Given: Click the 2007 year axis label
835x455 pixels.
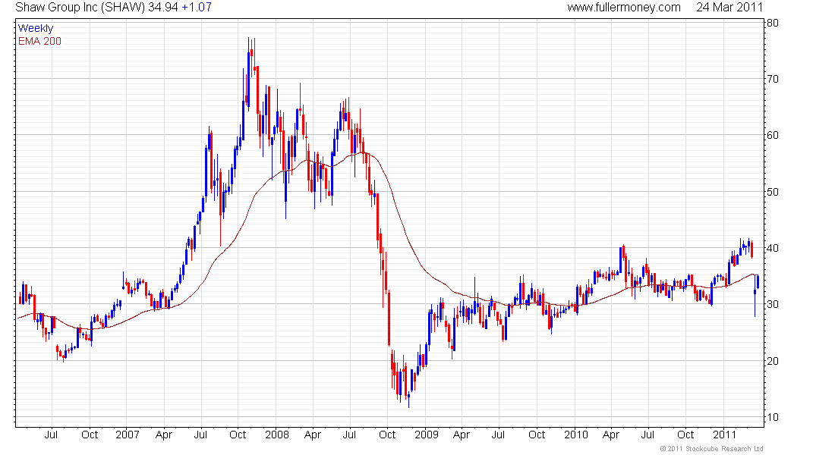Looking at the screenshot, I should [x=128, y=435].
